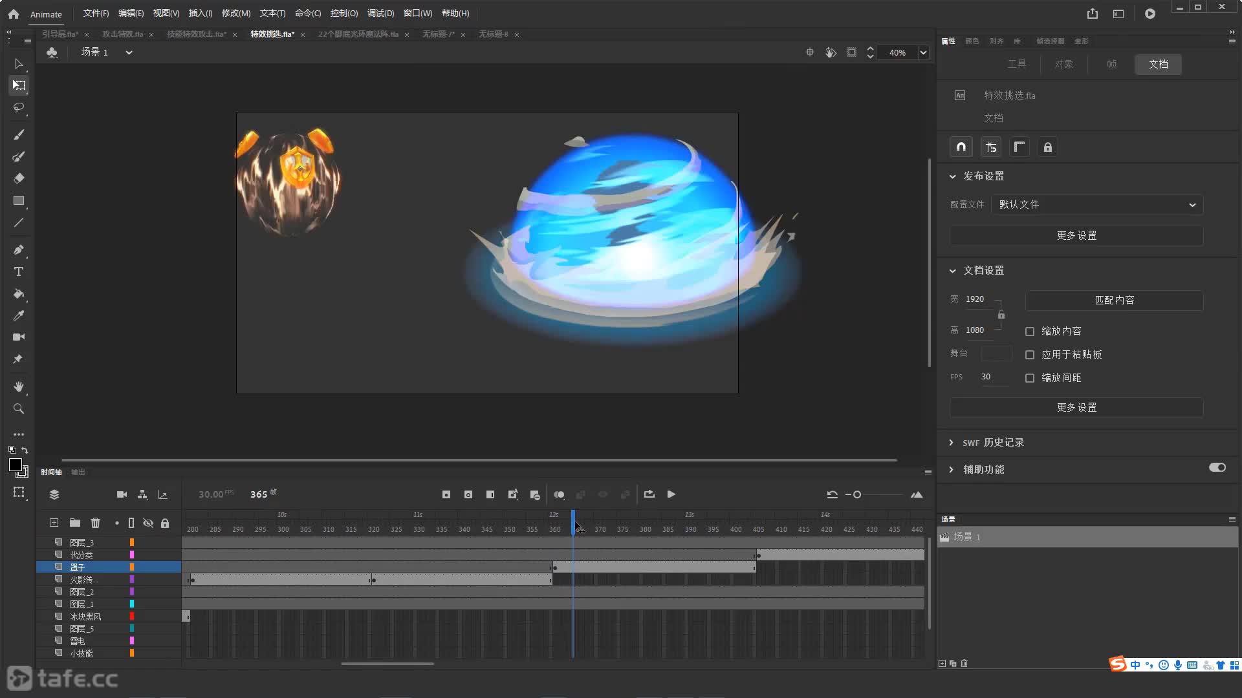Select the Zoom magnifier tool
This screenshot has width=1242, height=698.
point(18,408)
